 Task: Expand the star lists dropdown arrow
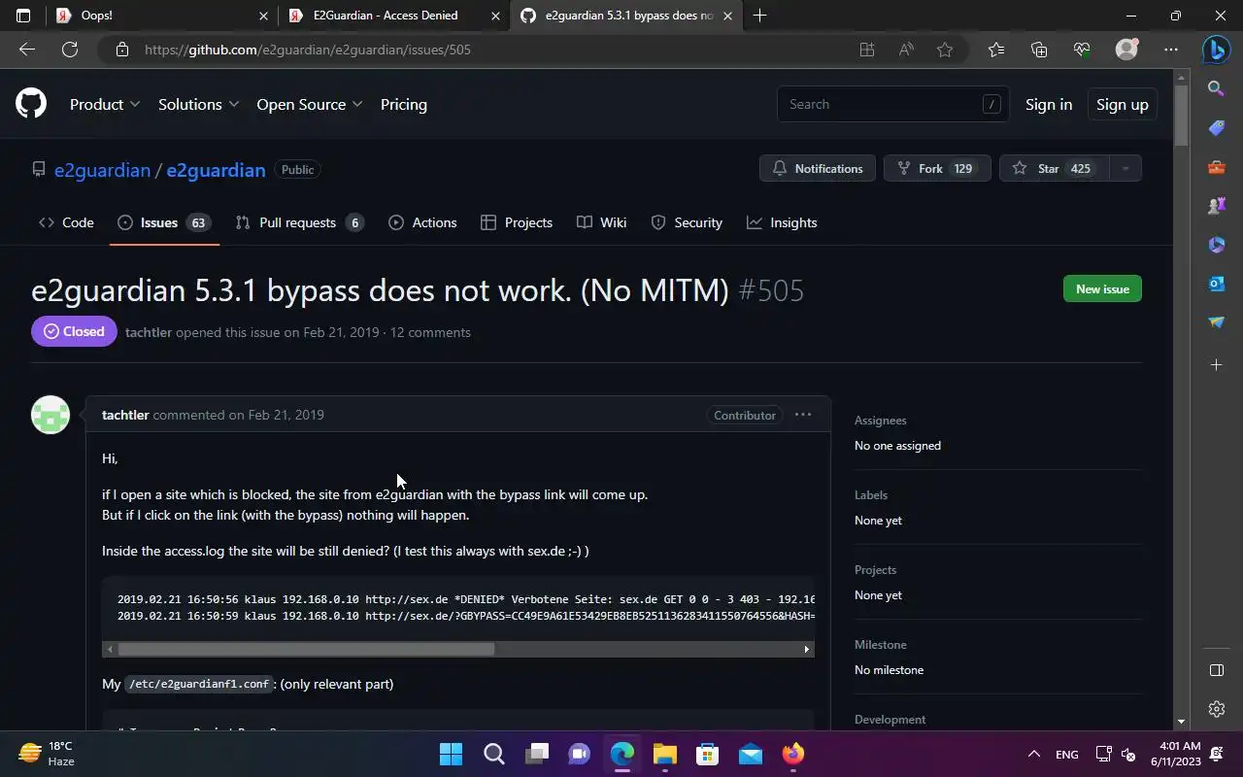pos(1125,168)
